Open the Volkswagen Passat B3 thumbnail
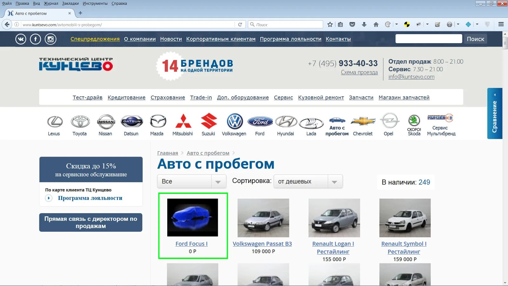This screenshot has height=286, width=508. tap(263, 218)
